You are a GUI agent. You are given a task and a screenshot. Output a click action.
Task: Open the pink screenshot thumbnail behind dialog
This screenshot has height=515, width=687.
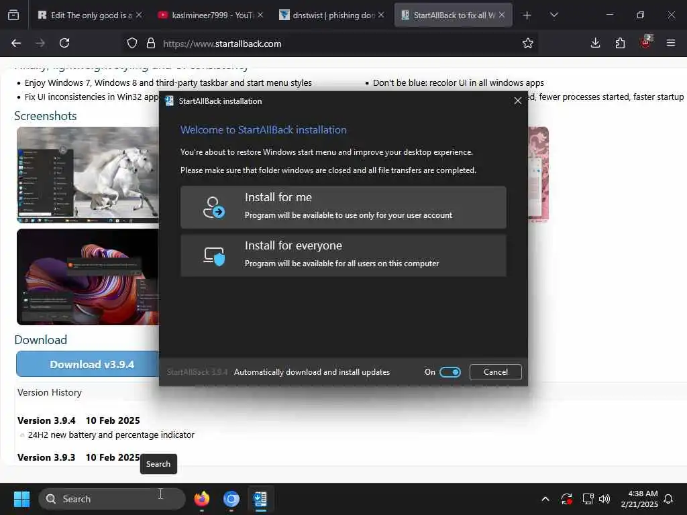tap(539, 174)
